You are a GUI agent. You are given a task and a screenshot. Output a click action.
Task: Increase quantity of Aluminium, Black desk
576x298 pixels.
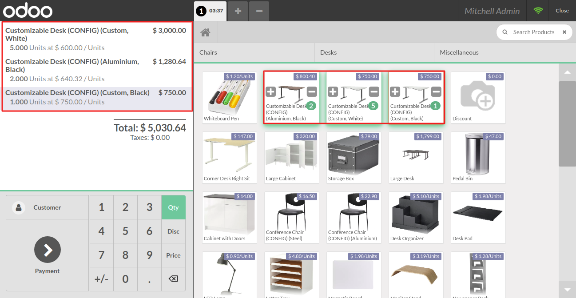[x=270, y=92]
